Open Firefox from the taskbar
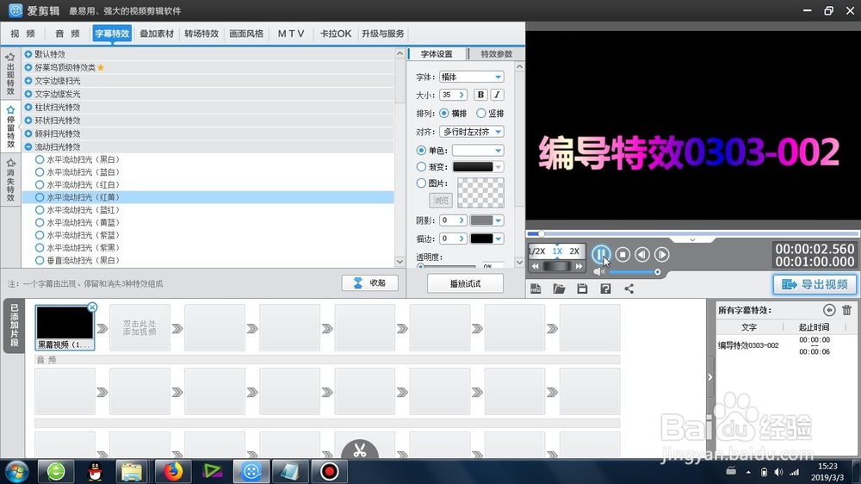 pos(173,471)
